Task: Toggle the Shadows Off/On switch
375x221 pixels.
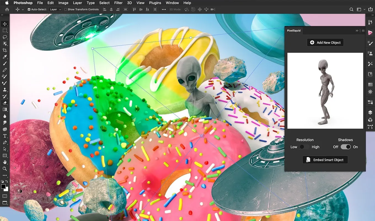Action: tap(345, 147)
